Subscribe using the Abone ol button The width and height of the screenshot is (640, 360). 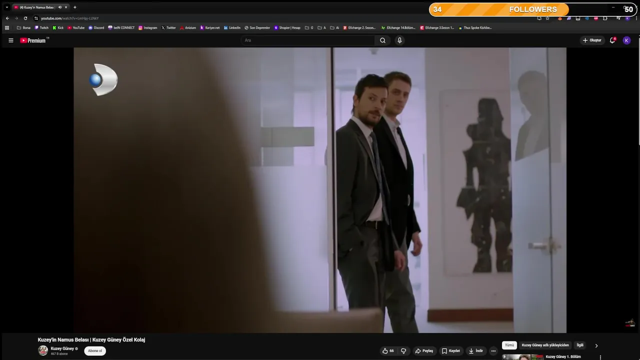[x=95, y=351]
